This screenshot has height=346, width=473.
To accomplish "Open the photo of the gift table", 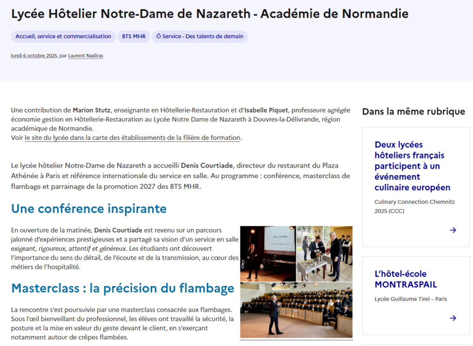I will click(x=324, y=253).
